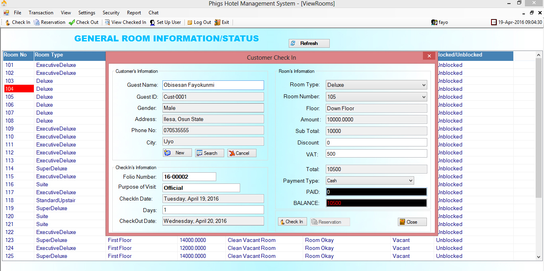Open the Payment Type dropdown
Viewport: 544px width, 271px height.
pos(411,181)
